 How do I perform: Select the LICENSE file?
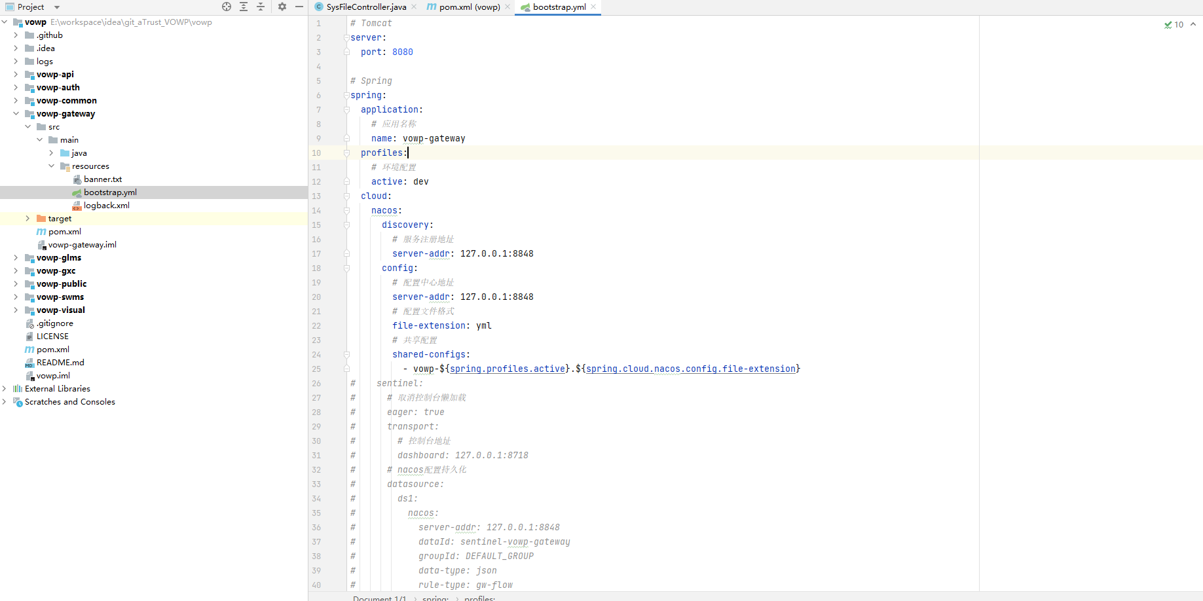click(x=52, y=336)
